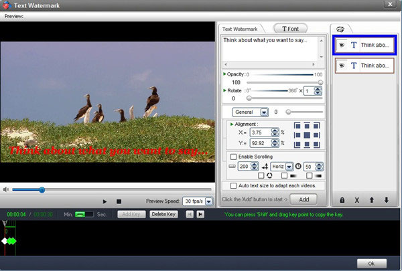
Task: Align watermark to top-center position
Action: click(307, 126)
